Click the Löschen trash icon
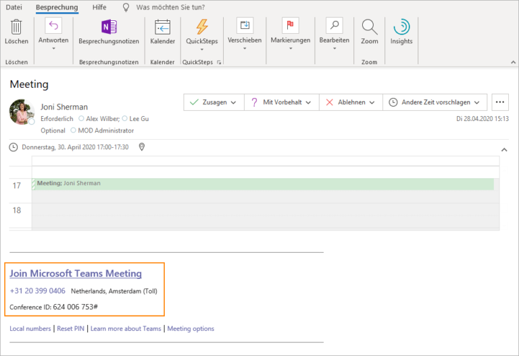519x356 pixels. click(16, 27)
